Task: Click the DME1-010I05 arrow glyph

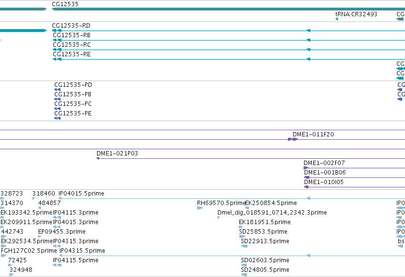Action: click(306, 187)
